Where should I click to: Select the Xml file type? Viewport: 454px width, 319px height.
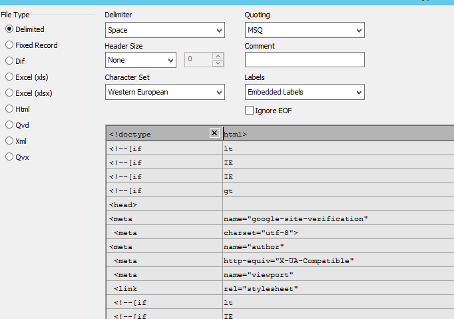[9, 141]
